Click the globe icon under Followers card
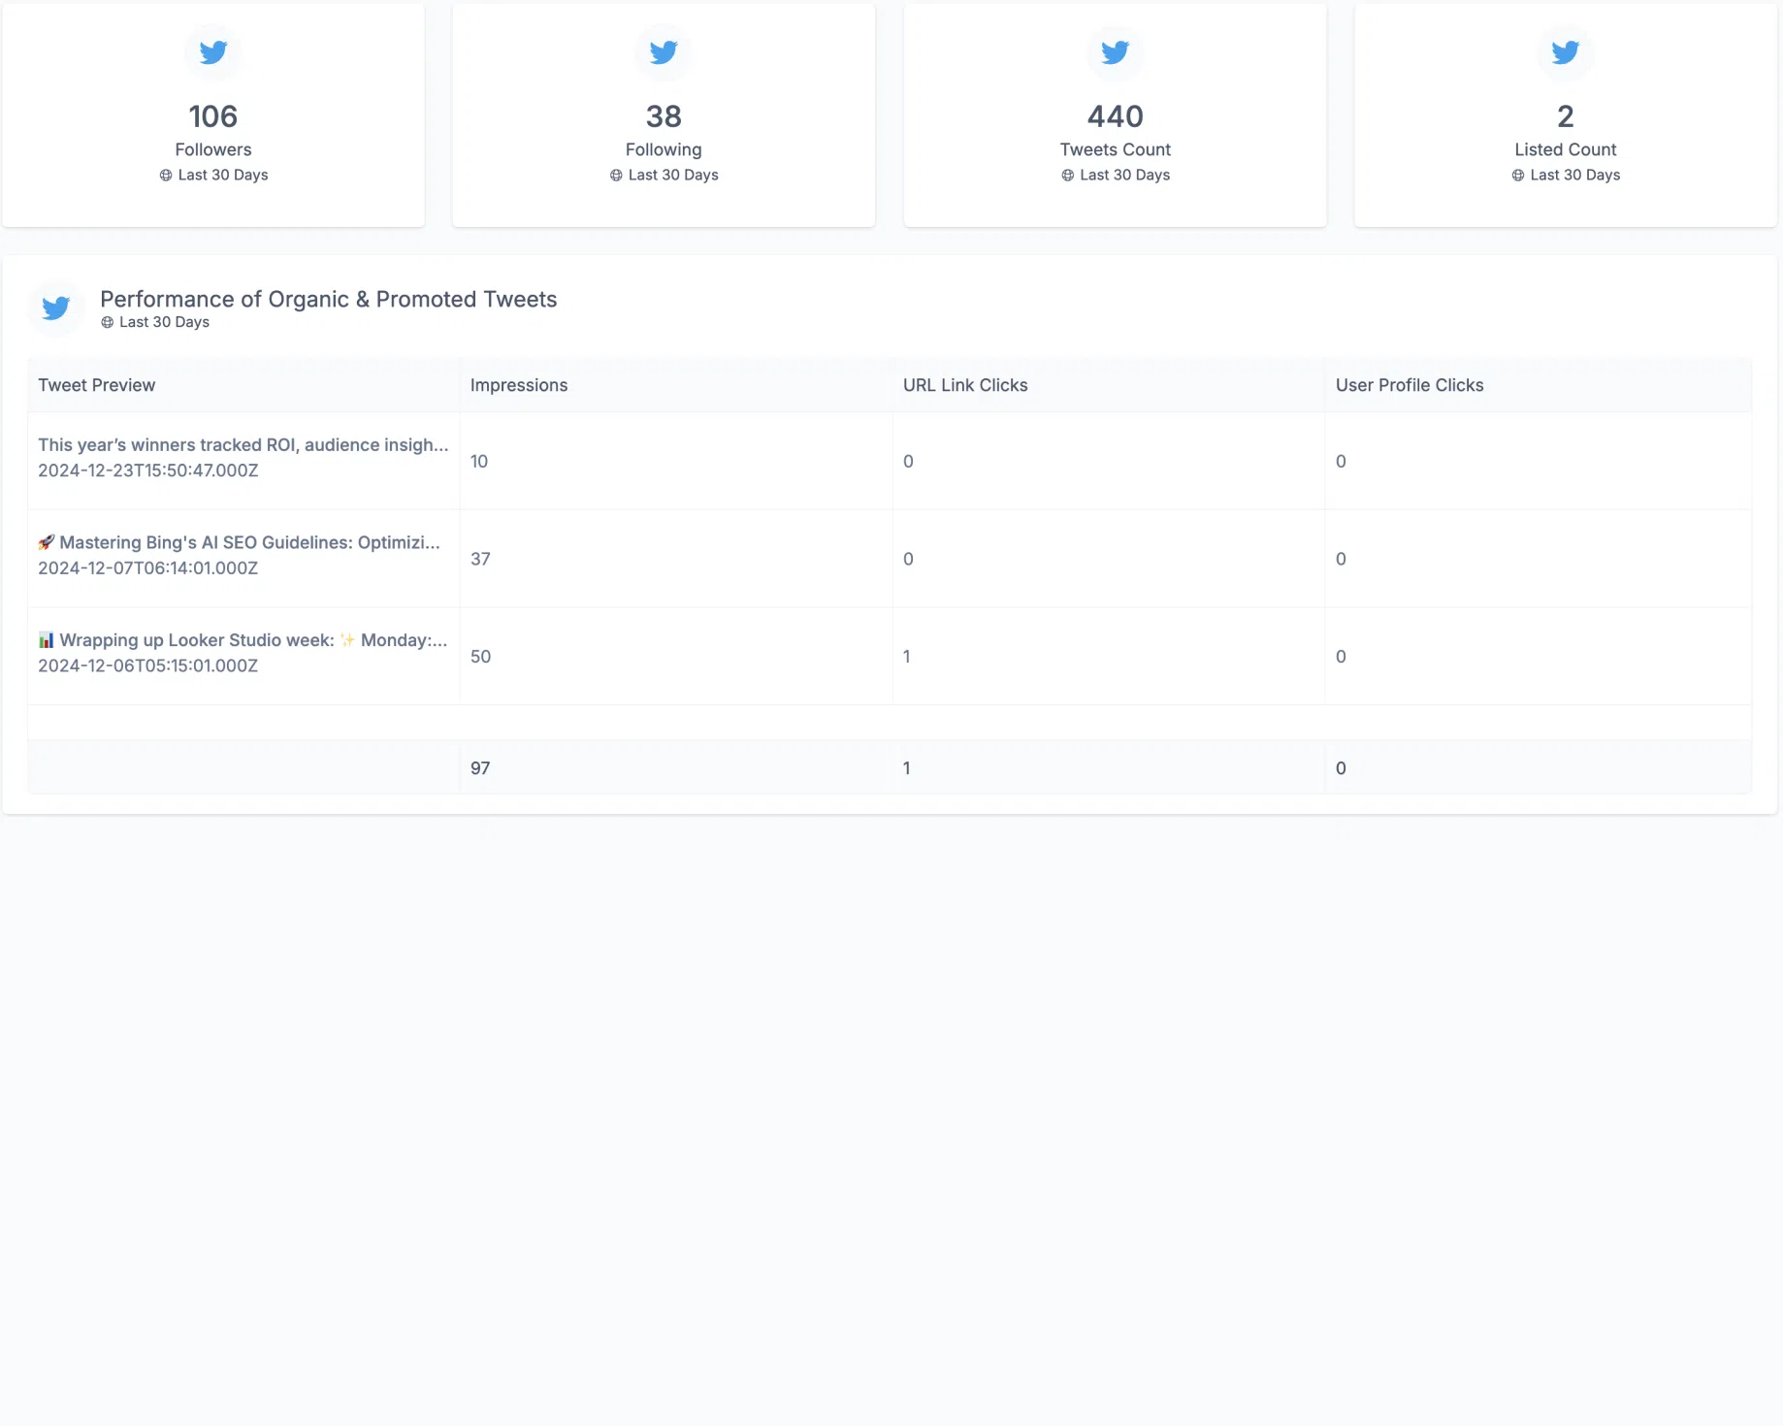The width and height of the screenshot is (1783, 1426). pyautogui.click(x=165, y=176)
